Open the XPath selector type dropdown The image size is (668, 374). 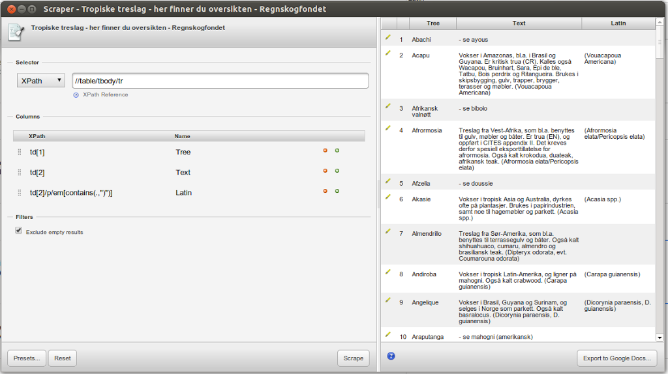pyautogui.click(x=41, y=81)
